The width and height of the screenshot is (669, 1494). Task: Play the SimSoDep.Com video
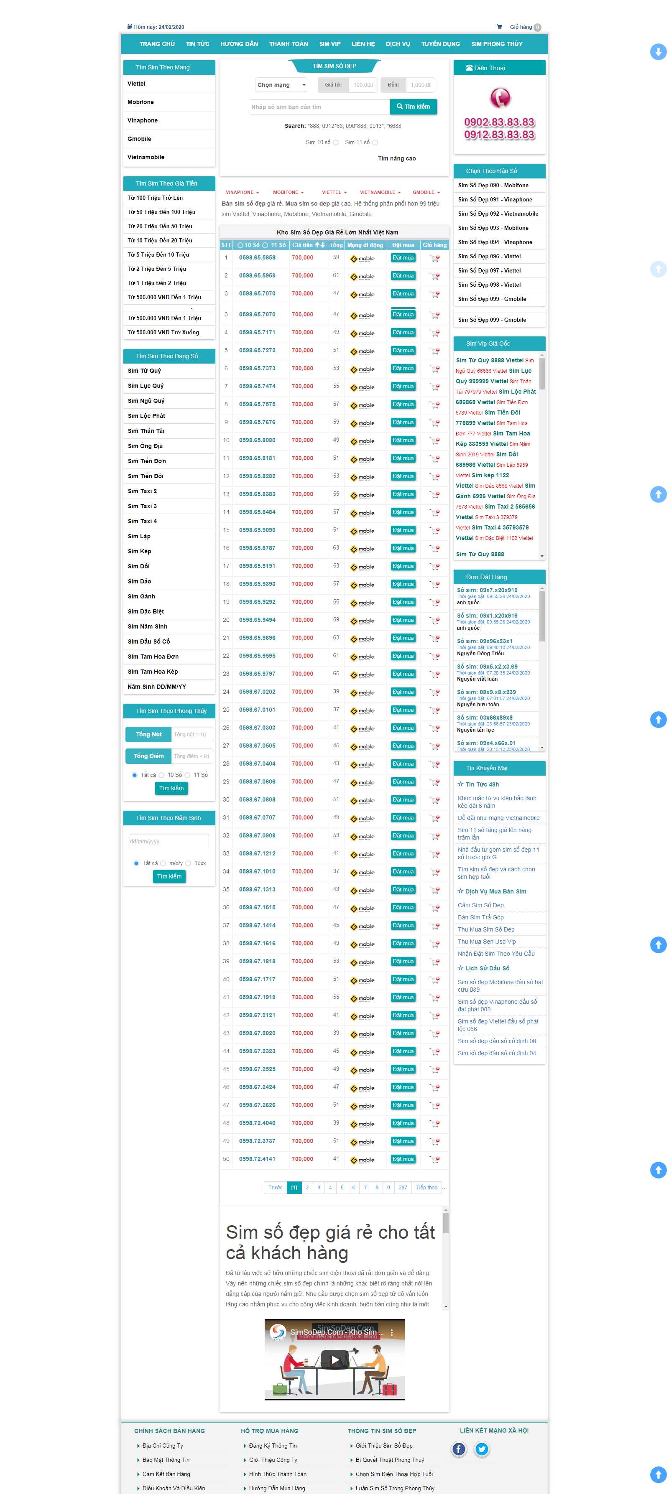[x=334, y=1359]
